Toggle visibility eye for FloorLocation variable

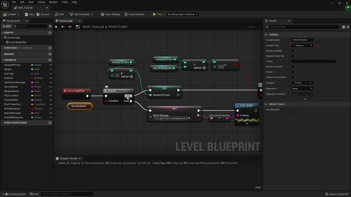(x=50, y=95)
